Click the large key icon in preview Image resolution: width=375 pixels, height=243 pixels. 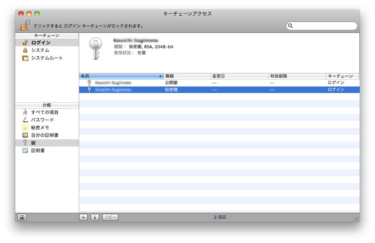pyautogui.click(x=96, y=49)
